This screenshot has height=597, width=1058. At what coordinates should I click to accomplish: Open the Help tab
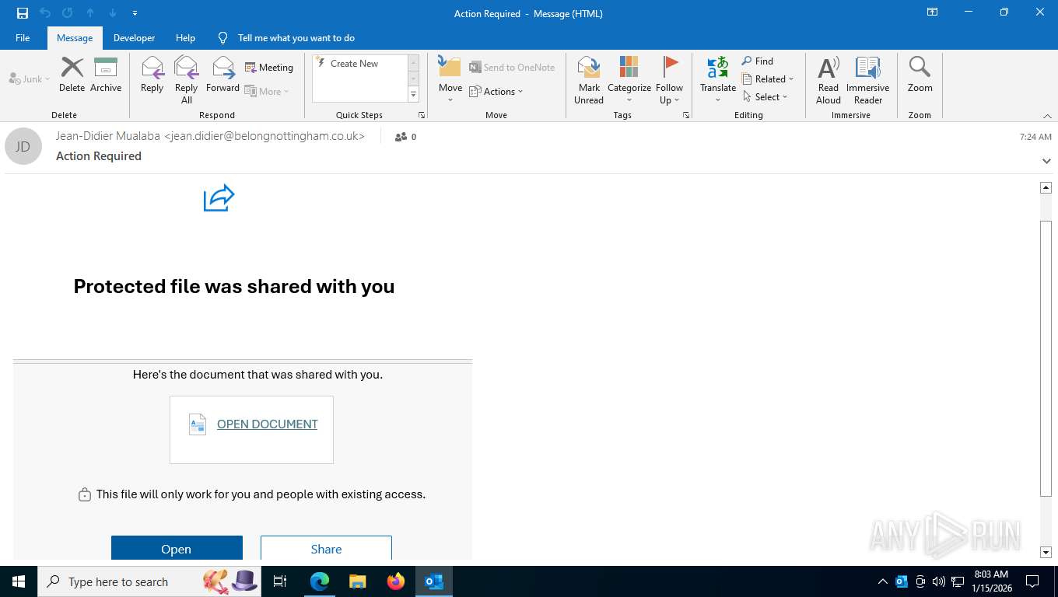[x=185, y=37]
